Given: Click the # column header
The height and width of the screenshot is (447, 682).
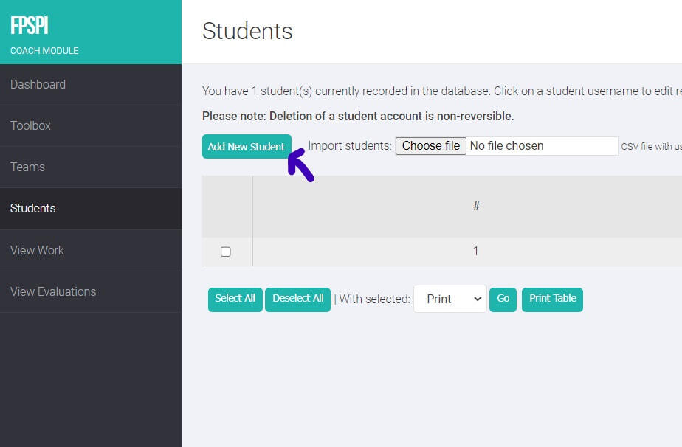Looking at the screenshot, I should click(476, 206).
